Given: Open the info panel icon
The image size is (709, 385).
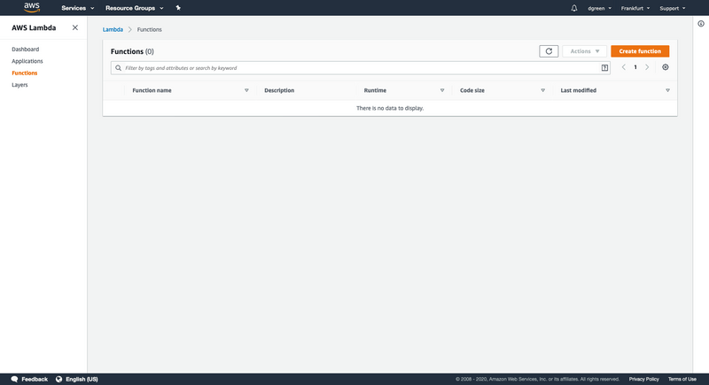Looking at the screenshot, I should coord(701,24).
